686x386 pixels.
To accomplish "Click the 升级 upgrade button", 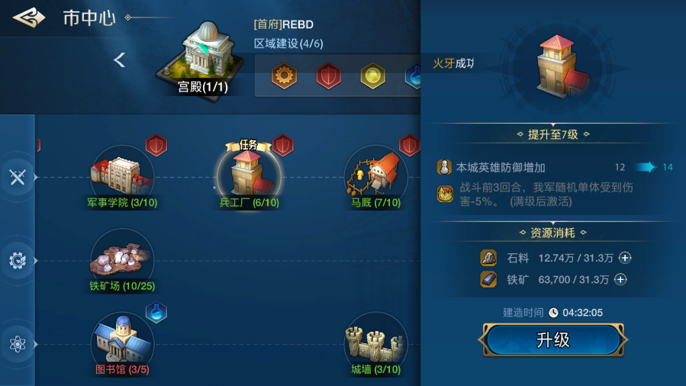I will pyautogui.click(x=553, y=339).
